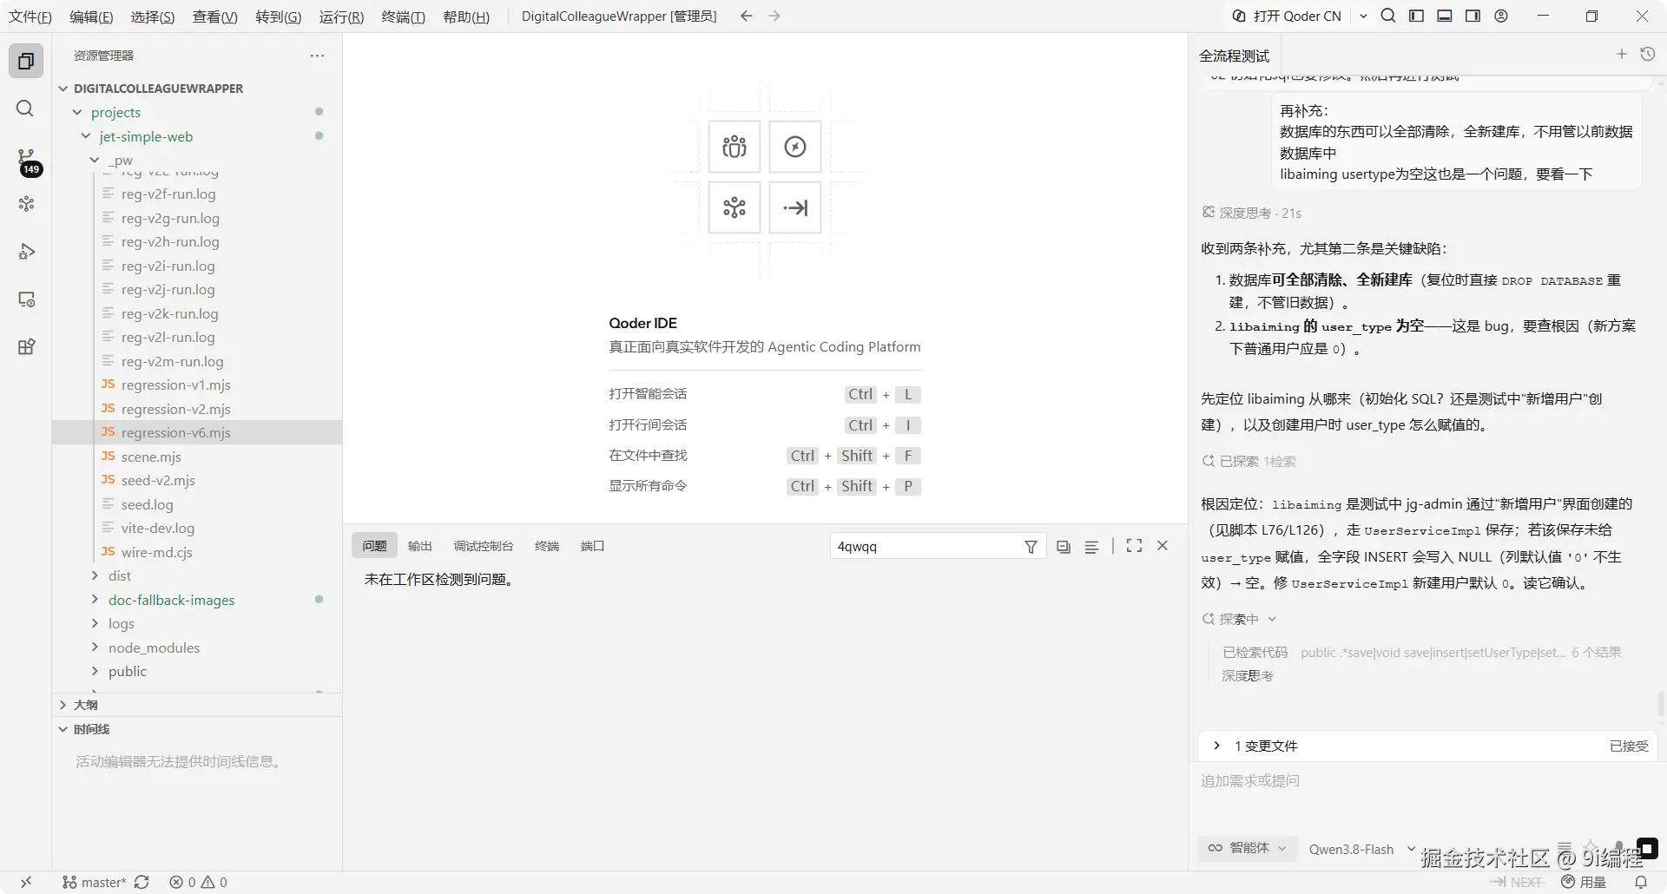Image resolution: width=1667 pixels, height=894 pixels.
Task: Click the 用量 usage status item
Action: click(1585, 882)
